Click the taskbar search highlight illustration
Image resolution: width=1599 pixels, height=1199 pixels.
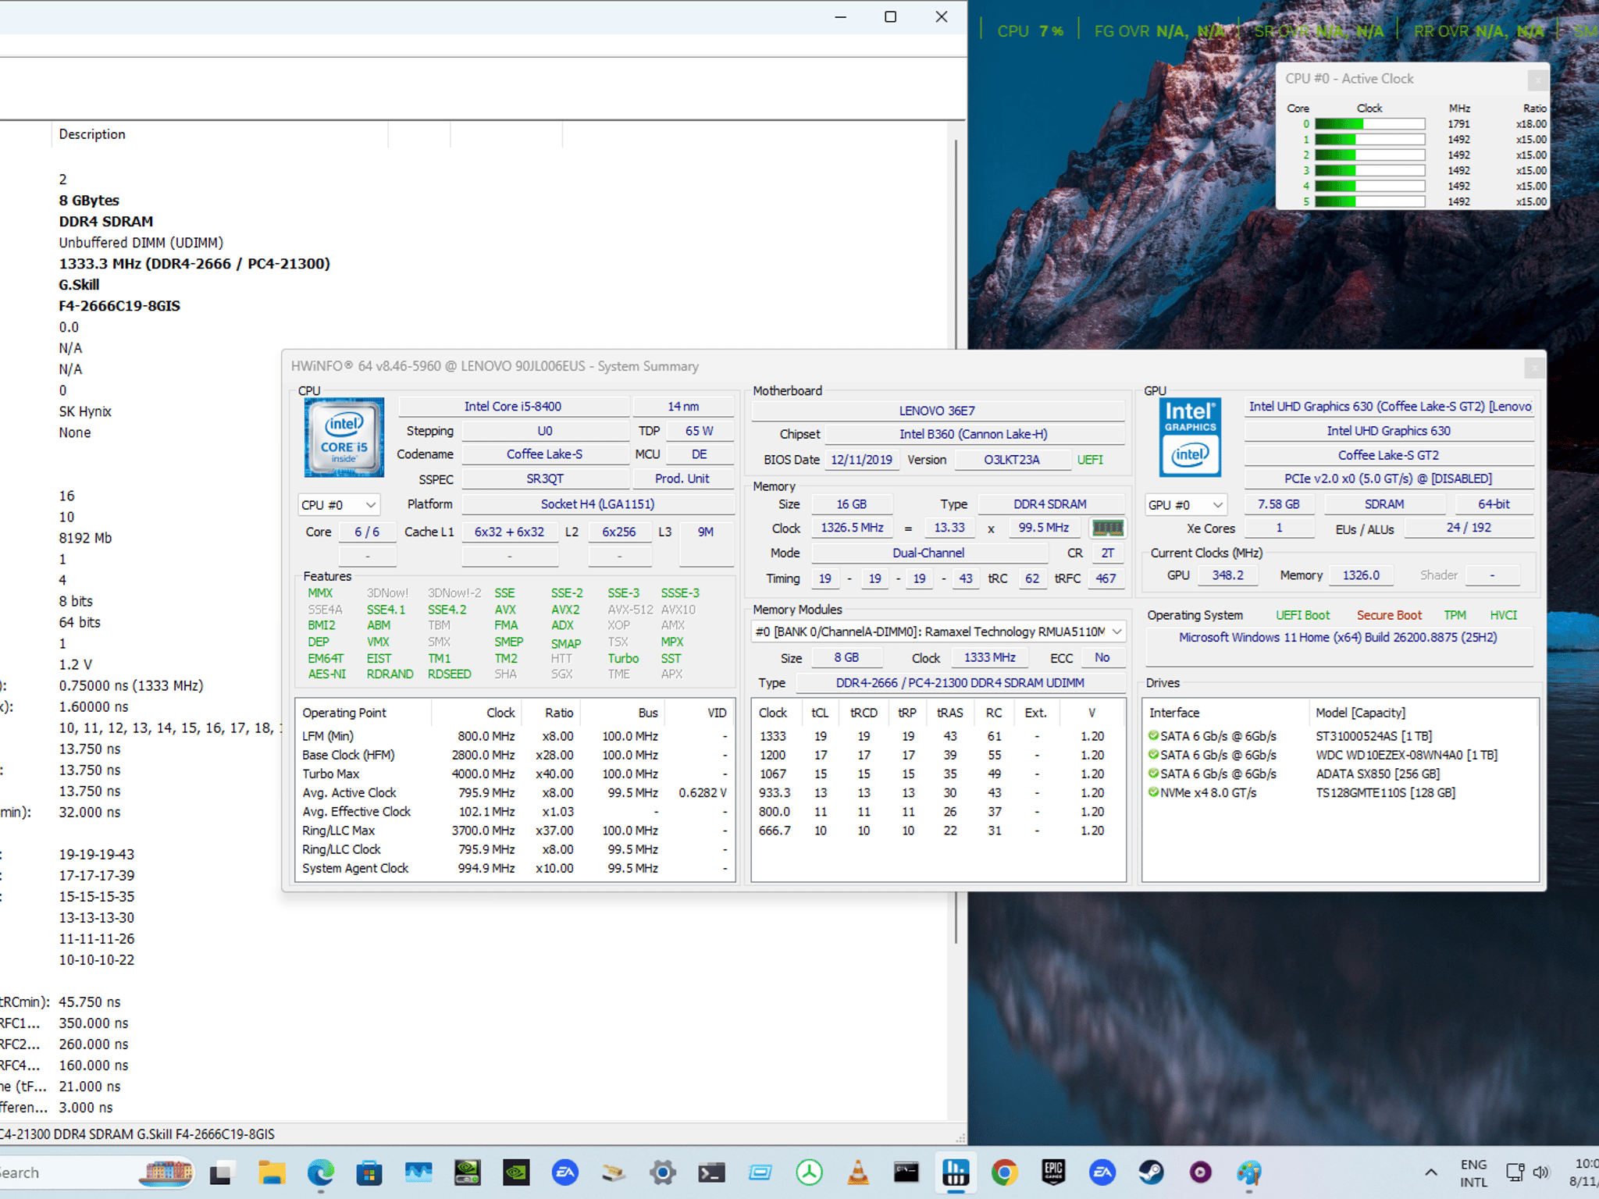coord(166,1172)
